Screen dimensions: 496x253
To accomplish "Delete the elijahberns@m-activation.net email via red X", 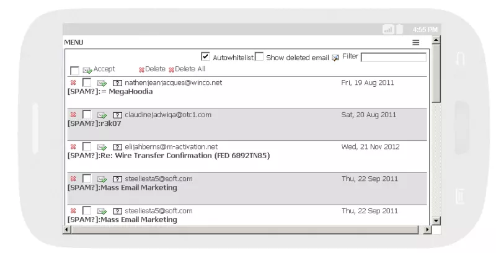I will pyautogui.click(x=73, y=147).
